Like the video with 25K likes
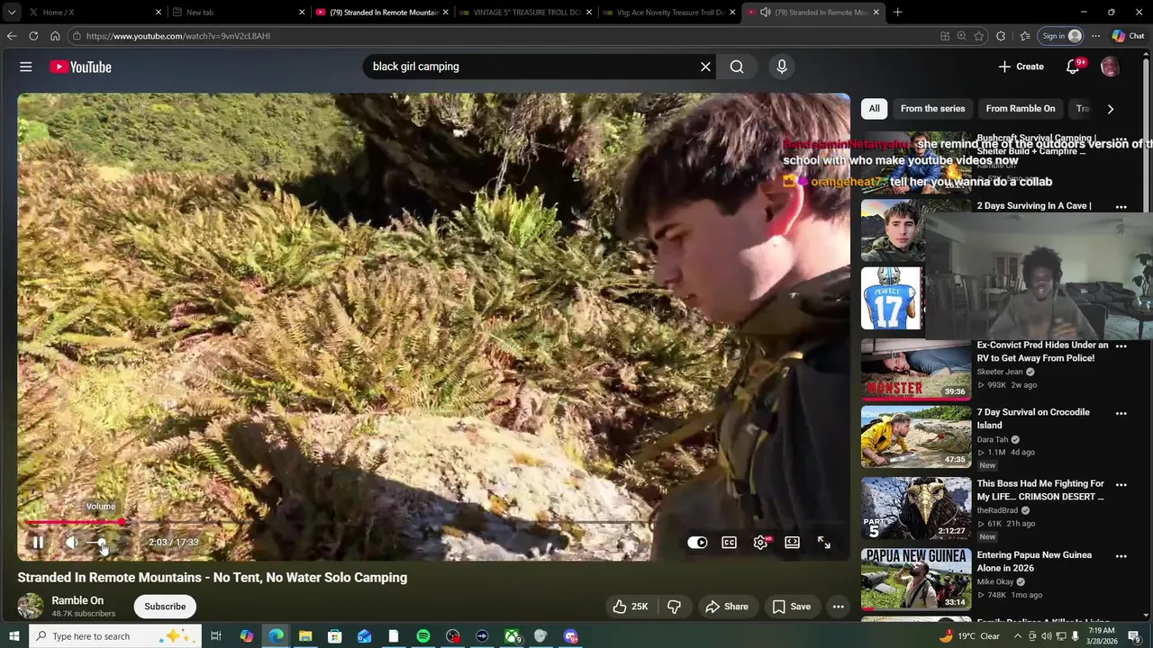Screen dimensions: 1153x648 [x=630, y=607]
